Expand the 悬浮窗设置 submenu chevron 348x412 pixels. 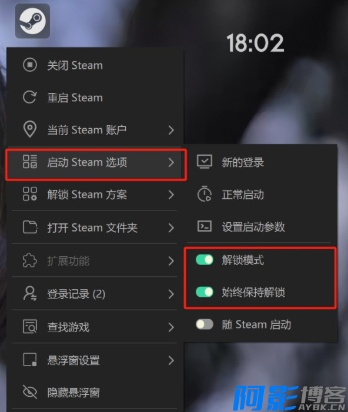point(171,360)
